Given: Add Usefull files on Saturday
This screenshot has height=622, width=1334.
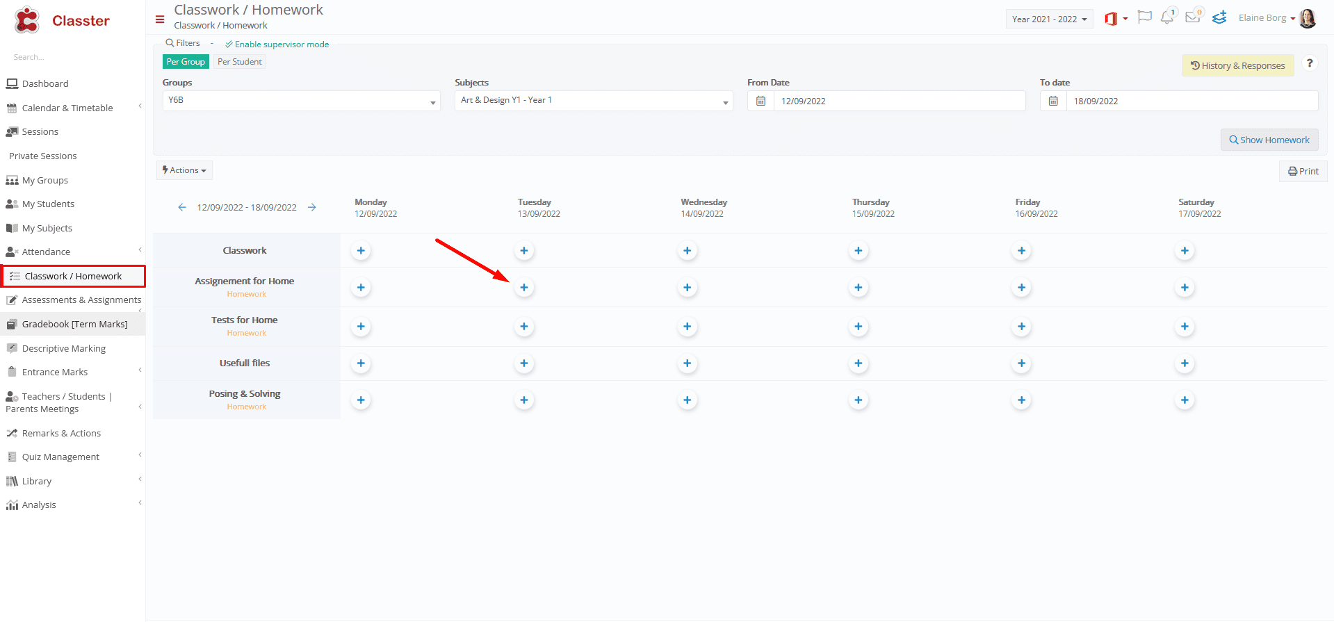Looking at the screenshot, I should coord(1185,363).
